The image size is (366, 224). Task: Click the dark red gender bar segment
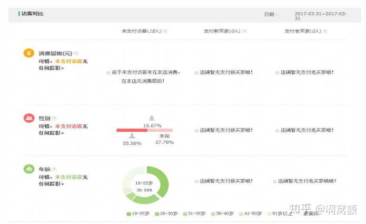tap(132, 130)
